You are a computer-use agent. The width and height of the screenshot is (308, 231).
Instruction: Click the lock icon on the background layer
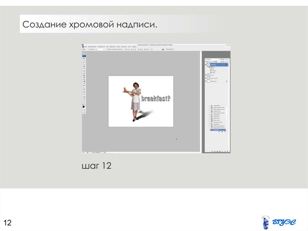point(227,81)
